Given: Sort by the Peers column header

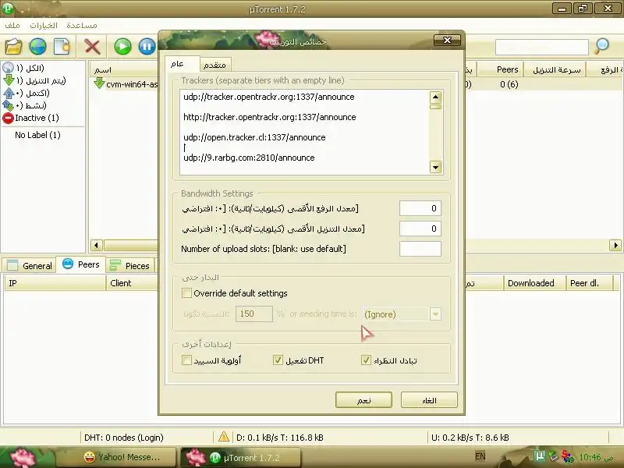Looking at the screenshot, I should coord(500,69).
